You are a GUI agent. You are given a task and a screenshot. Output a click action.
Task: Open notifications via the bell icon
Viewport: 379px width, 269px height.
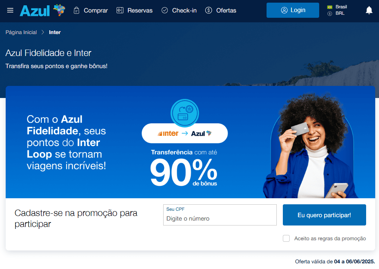pos(369,10)
